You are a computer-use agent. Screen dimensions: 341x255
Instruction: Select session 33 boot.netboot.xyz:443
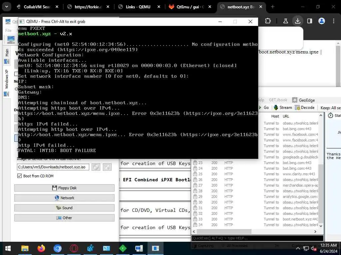[x=255, y=219]
